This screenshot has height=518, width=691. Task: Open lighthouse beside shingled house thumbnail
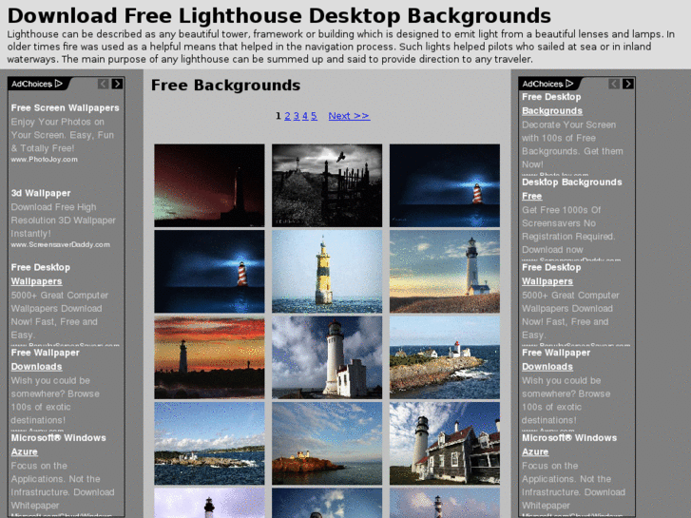pyautogui.click(x=445, y=443)
